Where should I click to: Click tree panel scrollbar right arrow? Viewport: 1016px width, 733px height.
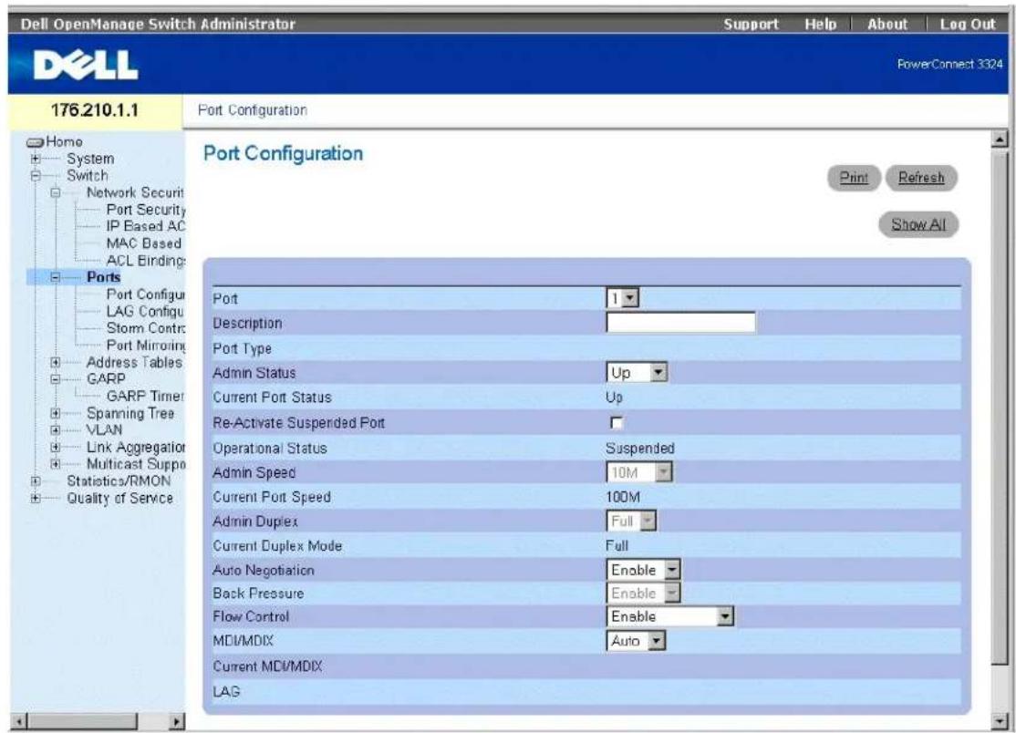[x=176, y=721]
